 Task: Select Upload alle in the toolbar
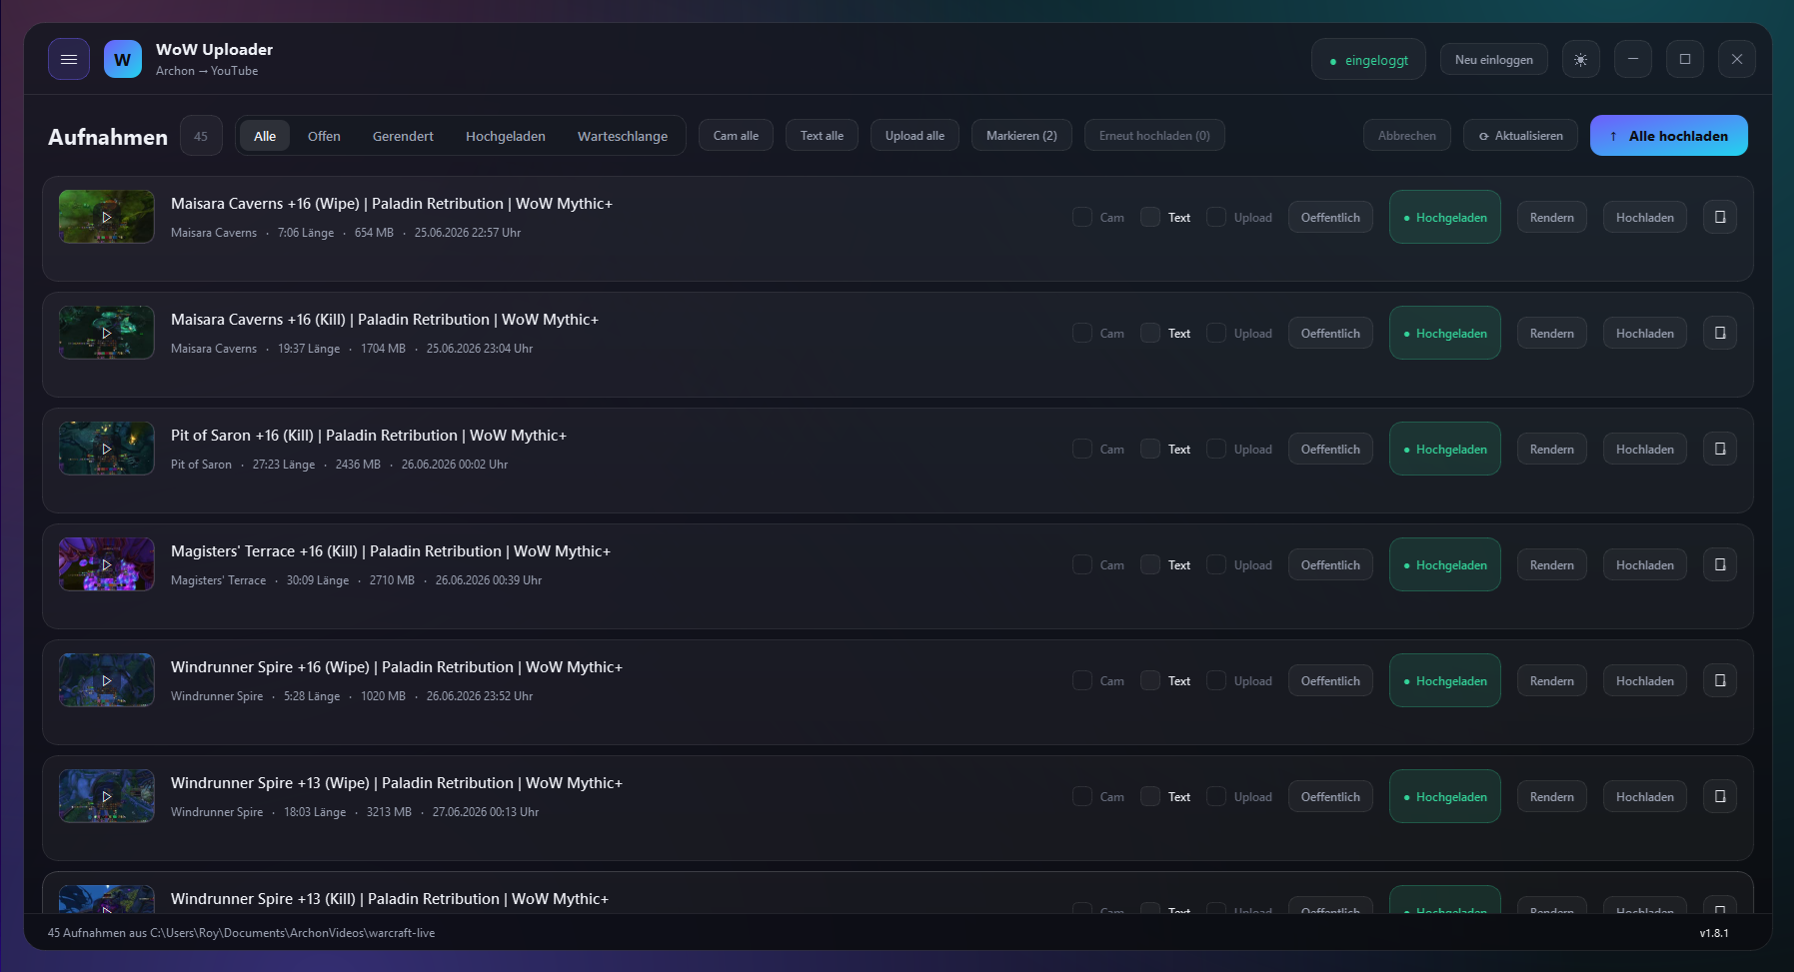914,136
